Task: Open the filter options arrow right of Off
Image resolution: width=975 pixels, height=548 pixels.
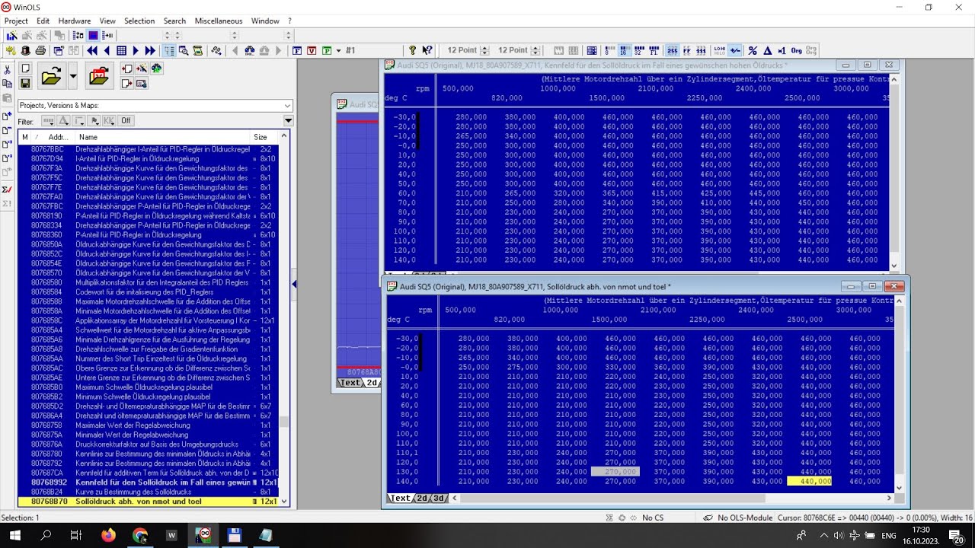Action: 289,120
